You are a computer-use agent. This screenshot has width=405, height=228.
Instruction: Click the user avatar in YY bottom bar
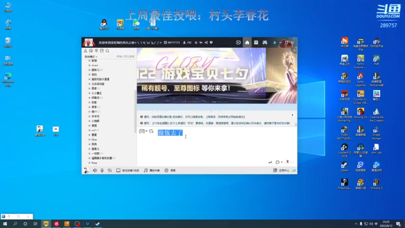click(x=86, y=170)
